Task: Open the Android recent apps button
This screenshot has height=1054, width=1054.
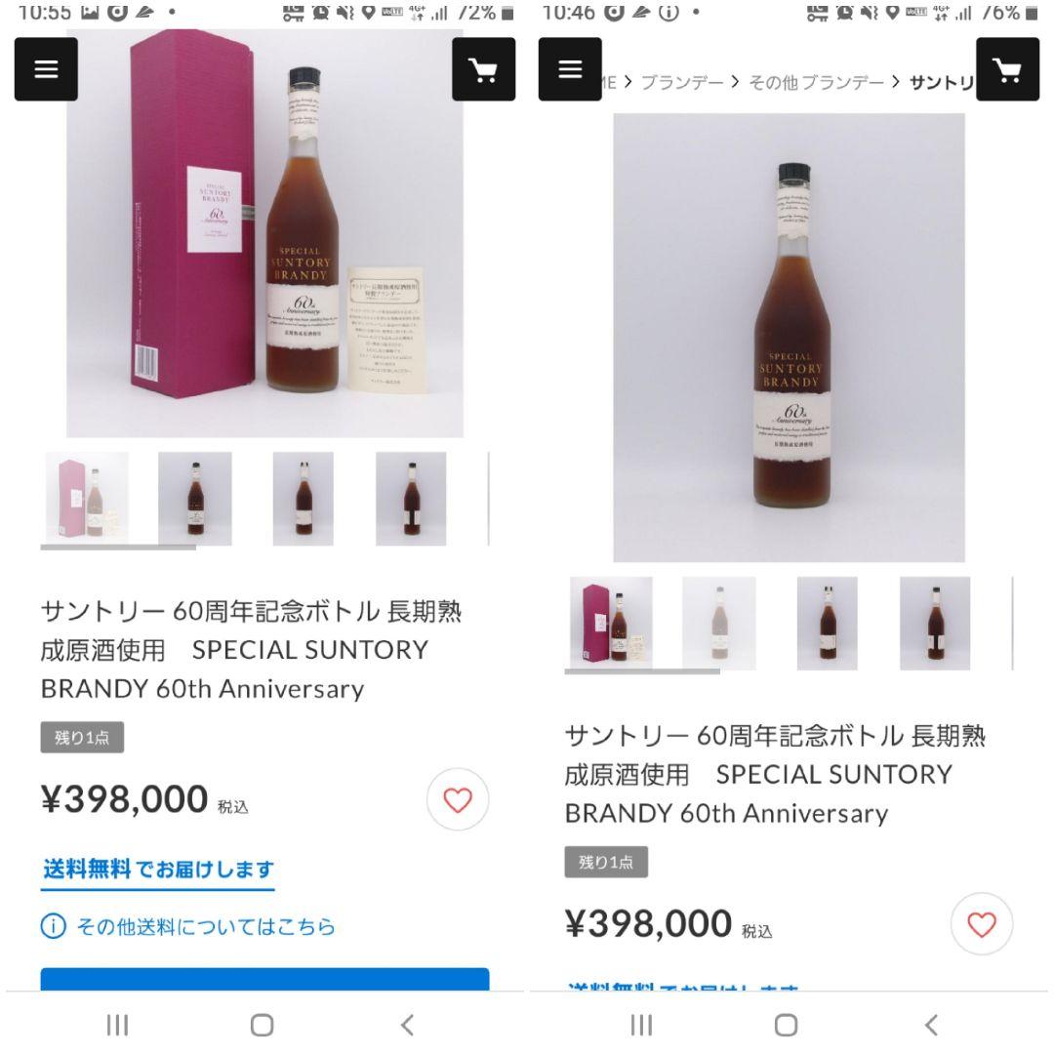Action: pyautogui.click(x=117, y=1025)
